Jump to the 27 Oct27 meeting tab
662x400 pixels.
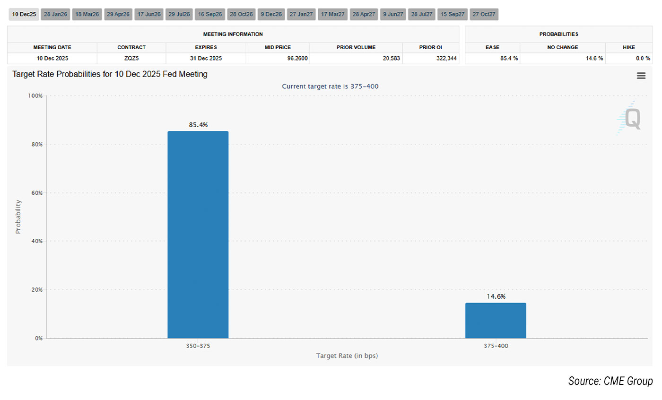point(484,14)
